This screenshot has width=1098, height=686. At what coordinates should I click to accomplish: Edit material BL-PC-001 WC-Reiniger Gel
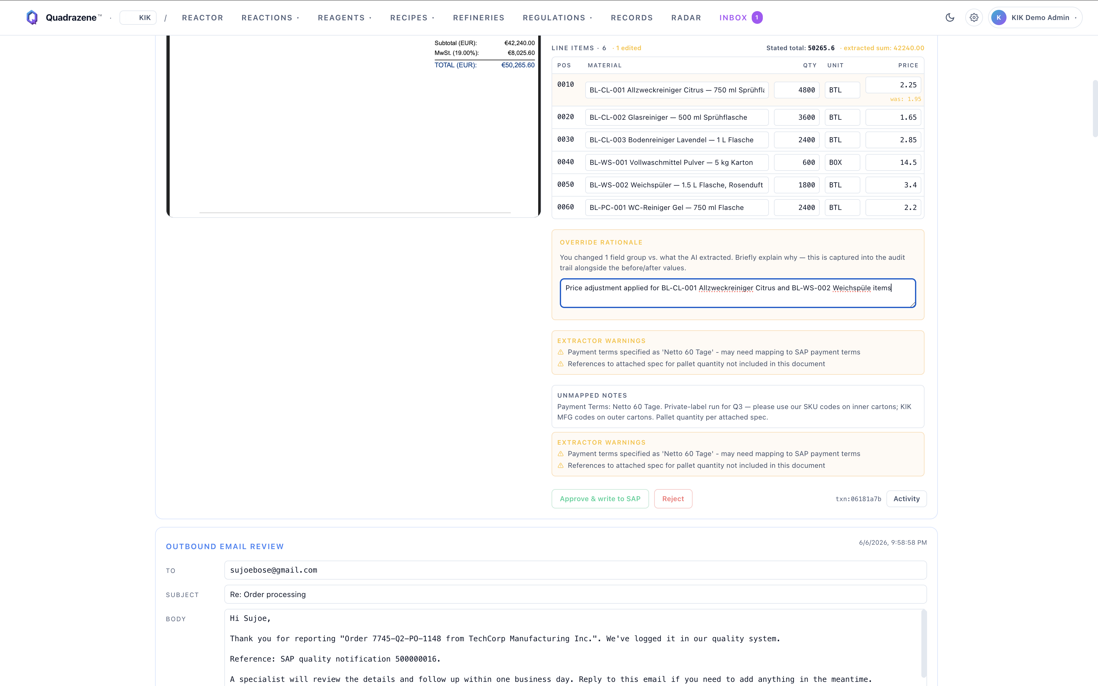676,207
